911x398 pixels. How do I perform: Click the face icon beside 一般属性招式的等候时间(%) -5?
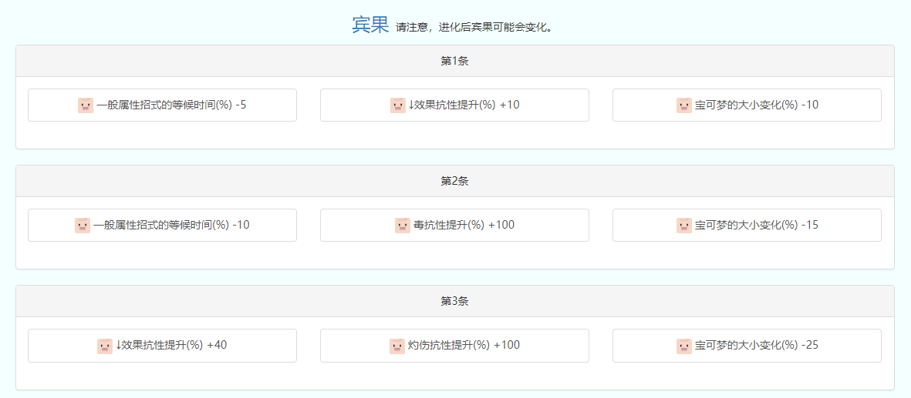click(86, 105)
